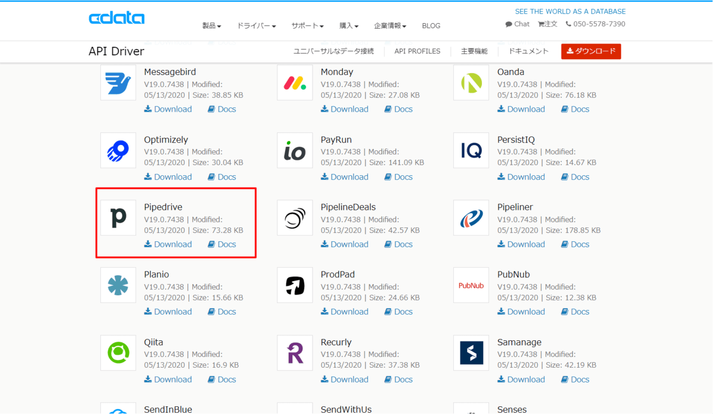The width and height of the screenshot is (713, 414).
Task: Open the Docs link for PayRun
Action: click(x=398, y=177)
